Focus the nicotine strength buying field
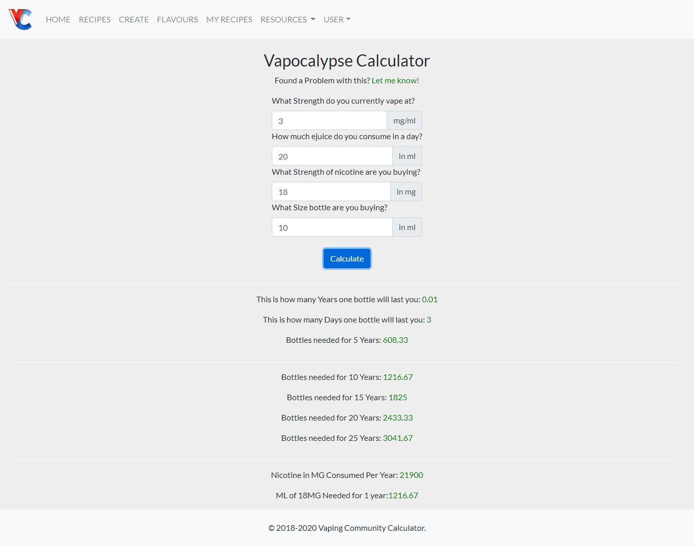 [331, 191]
